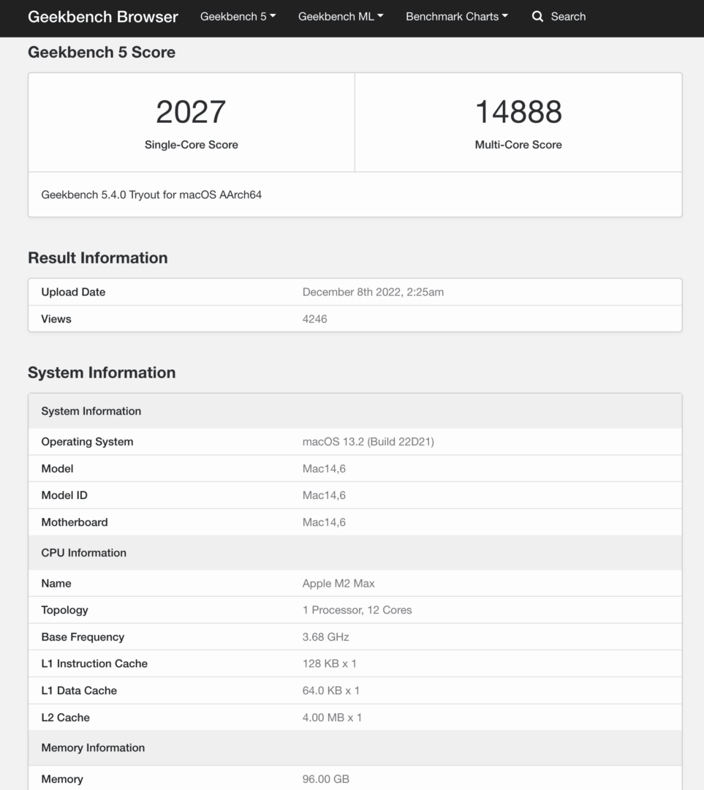Click the L1 Data Cache label
This screenshot has height=790, width=704.
coord(79,691)
